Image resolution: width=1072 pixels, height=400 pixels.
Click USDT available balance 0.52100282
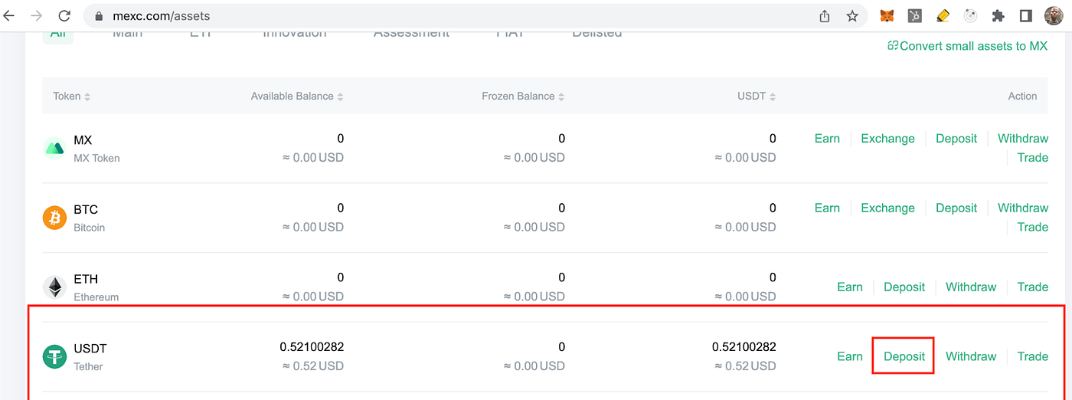tap(312, 347)
